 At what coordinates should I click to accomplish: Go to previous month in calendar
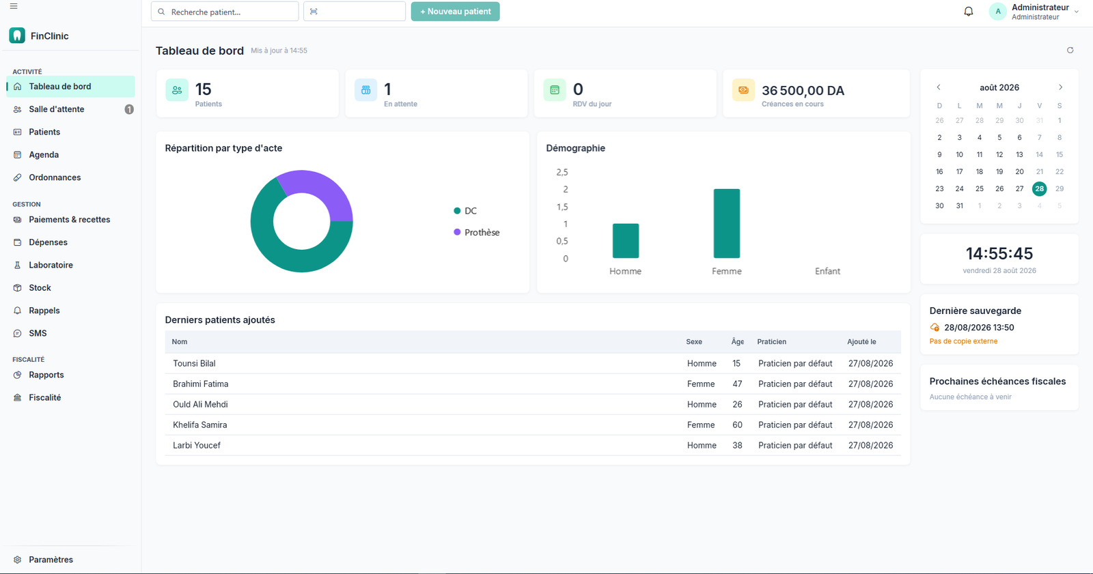click(x=939, y=87)
